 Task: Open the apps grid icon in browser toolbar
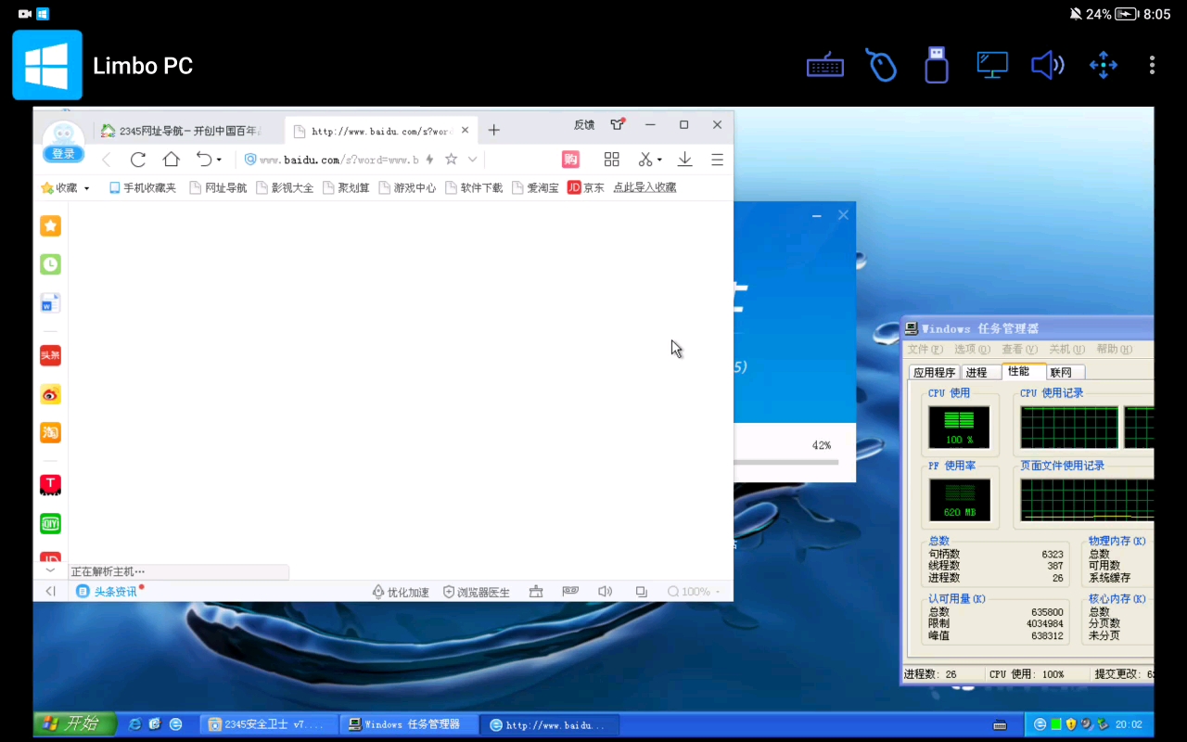611,160
